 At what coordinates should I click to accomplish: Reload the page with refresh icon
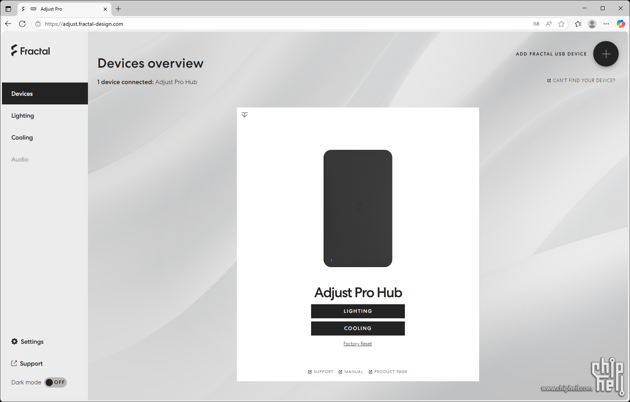(x=22, y=24)
